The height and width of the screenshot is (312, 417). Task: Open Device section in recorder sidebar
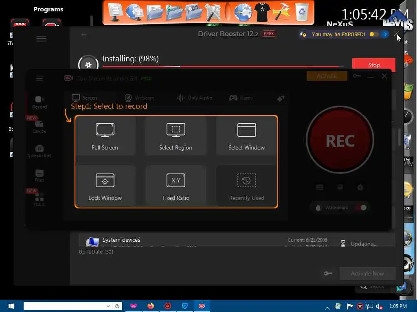40,127
